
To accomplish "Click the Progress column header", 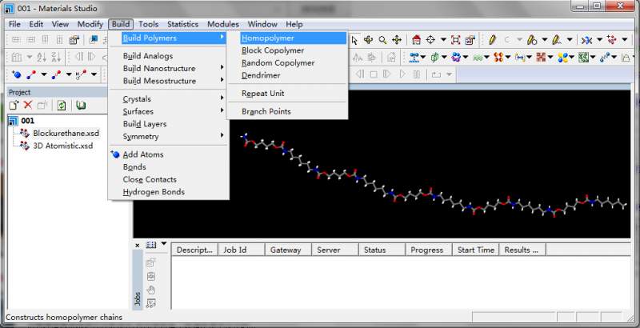I will point(429,250).
